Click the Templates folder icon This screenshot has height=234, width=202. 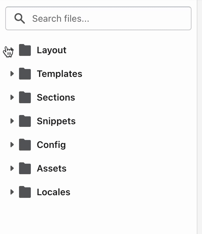click(25, 74)
